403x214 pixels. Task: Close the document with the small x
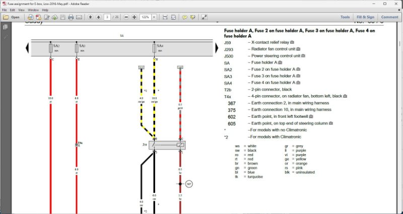(399, 10)
